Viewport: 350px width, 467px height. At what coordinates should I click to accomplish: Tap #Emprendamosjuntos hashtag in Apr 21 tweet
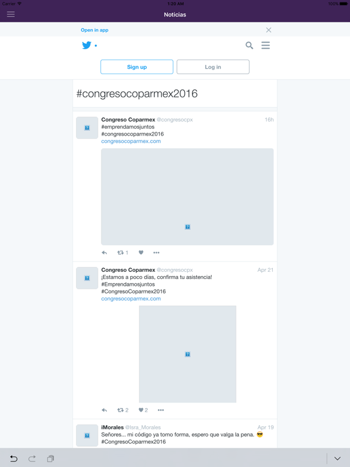[128, 285]
